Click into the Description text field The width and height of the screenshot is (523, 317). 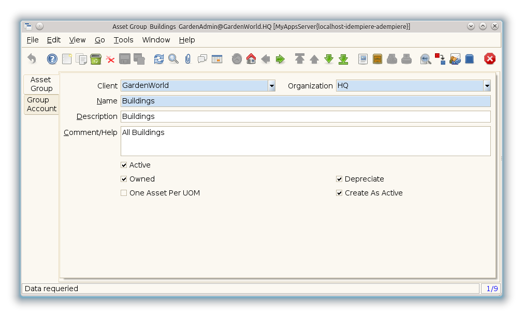pos(306,117)
